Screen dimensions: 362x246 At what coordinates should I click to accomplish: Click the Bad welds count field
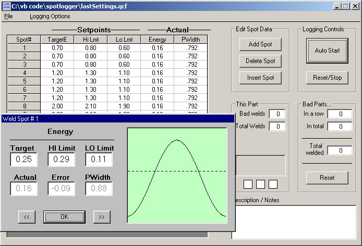tap(277, 114)
